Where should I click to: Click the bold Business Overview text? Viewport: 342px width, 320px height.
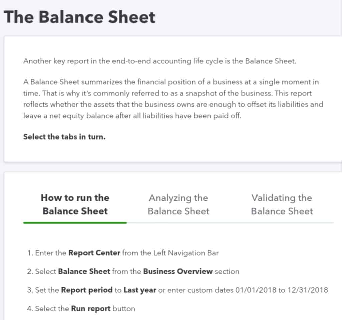178,271
